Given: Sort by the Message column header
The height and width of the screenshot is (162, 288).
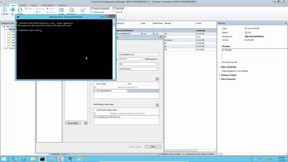Looking at the screenshot, I should point(180,23).
